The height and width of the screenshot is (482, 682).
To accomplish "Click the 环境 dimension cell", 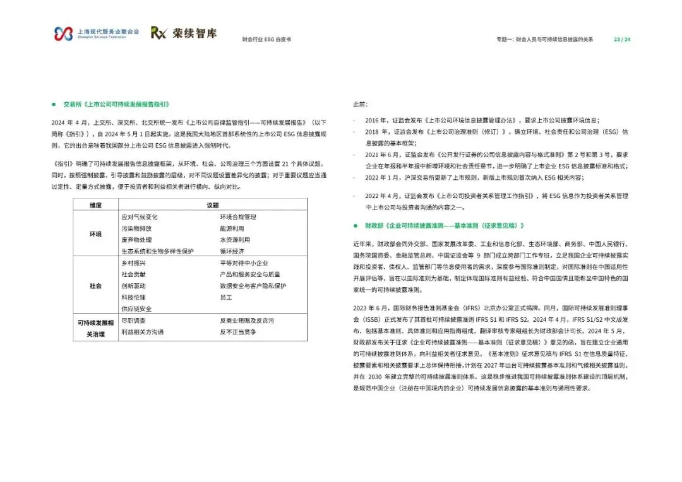I will 96,234.
